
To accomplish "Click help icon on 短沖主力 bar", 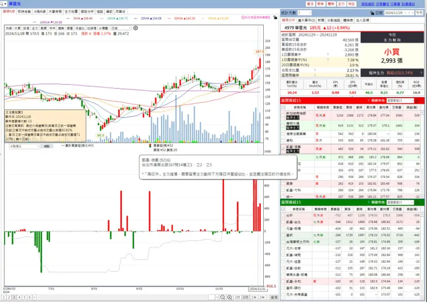I will (421, 73).
